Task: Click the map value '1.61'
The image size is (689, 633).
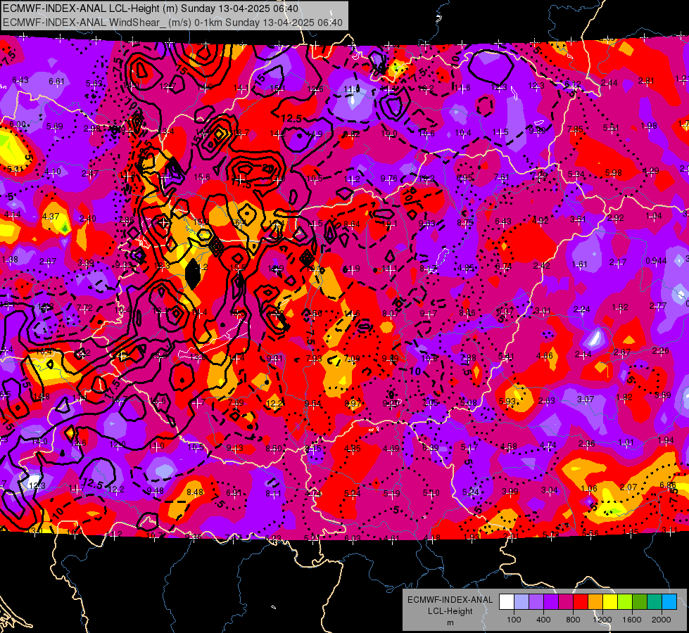Action: pos(580,264)
